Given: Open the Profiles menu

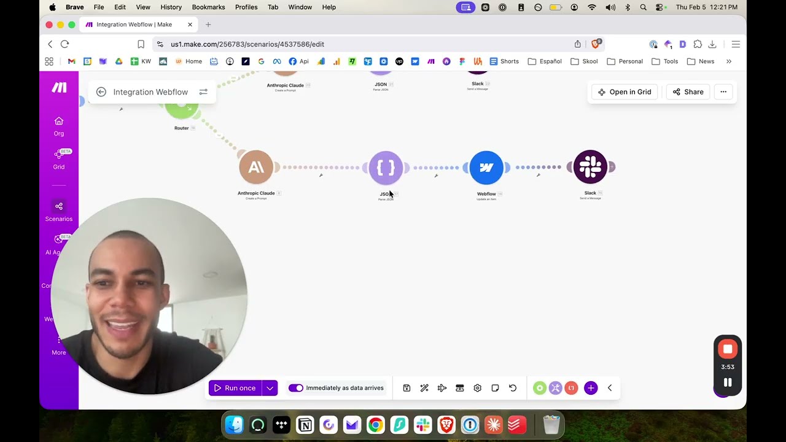Looking at the screenshot, I should tap(246, 7).
